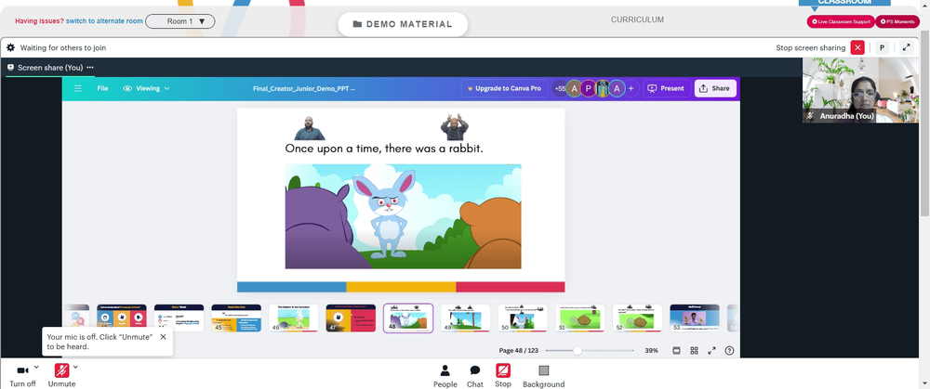Open the Canva hamburger menu
This screenshot has width=930, height=389.
click(78, 88)
